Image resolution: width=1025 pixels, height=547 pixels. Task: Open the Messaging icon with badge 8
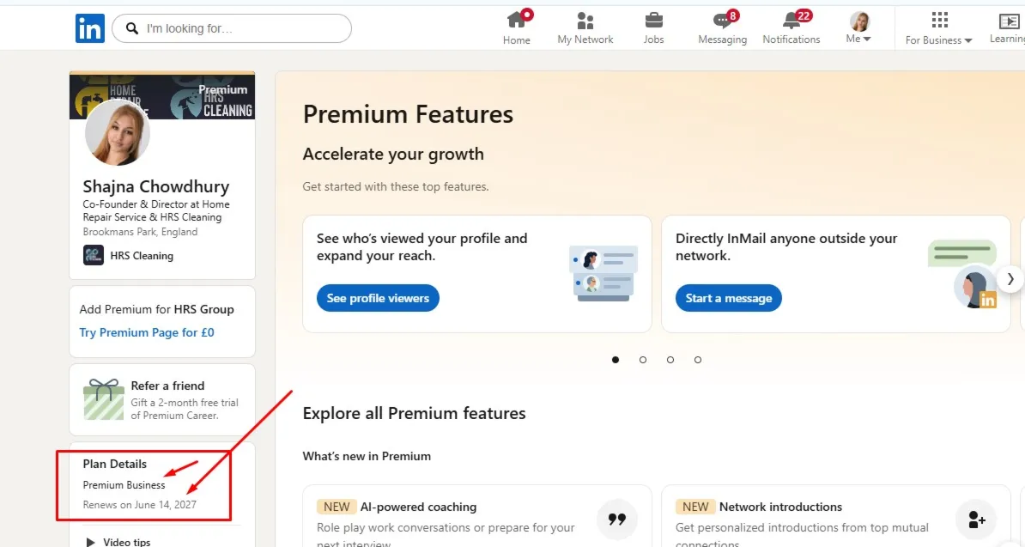click(x=722, y=21)
